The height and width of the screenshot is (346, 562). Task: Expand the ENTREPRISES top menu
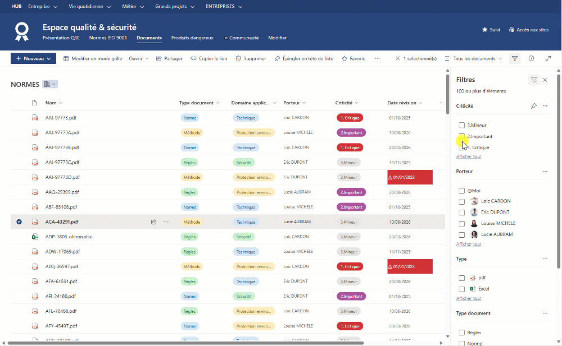click(224, 6)
